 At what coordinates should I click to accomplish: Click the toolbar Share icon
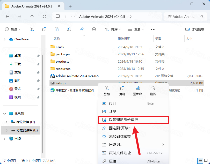point(82,29)
